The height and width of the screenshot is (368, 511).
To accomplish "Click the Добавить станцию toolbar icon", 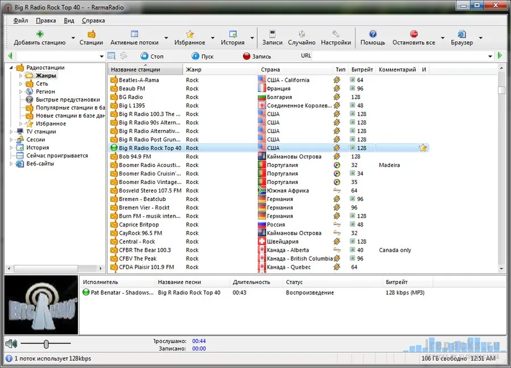I will pos(39,34).
